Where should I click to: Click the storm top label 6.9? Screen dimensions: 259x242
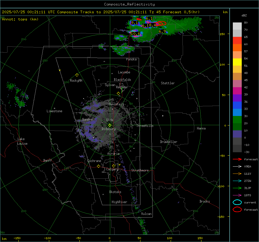coord(162,31)
